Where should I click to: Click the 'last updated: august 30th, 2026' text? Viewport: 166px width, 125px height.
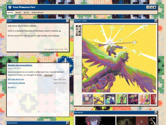(56, 49)
